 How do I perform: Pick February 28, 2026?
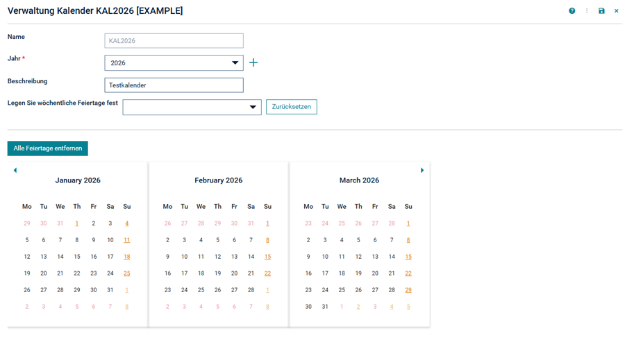(x=251, y=290)
